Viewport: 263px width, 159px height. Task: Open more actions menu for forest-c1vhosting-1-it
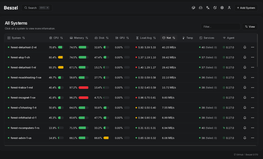point(252,108)
